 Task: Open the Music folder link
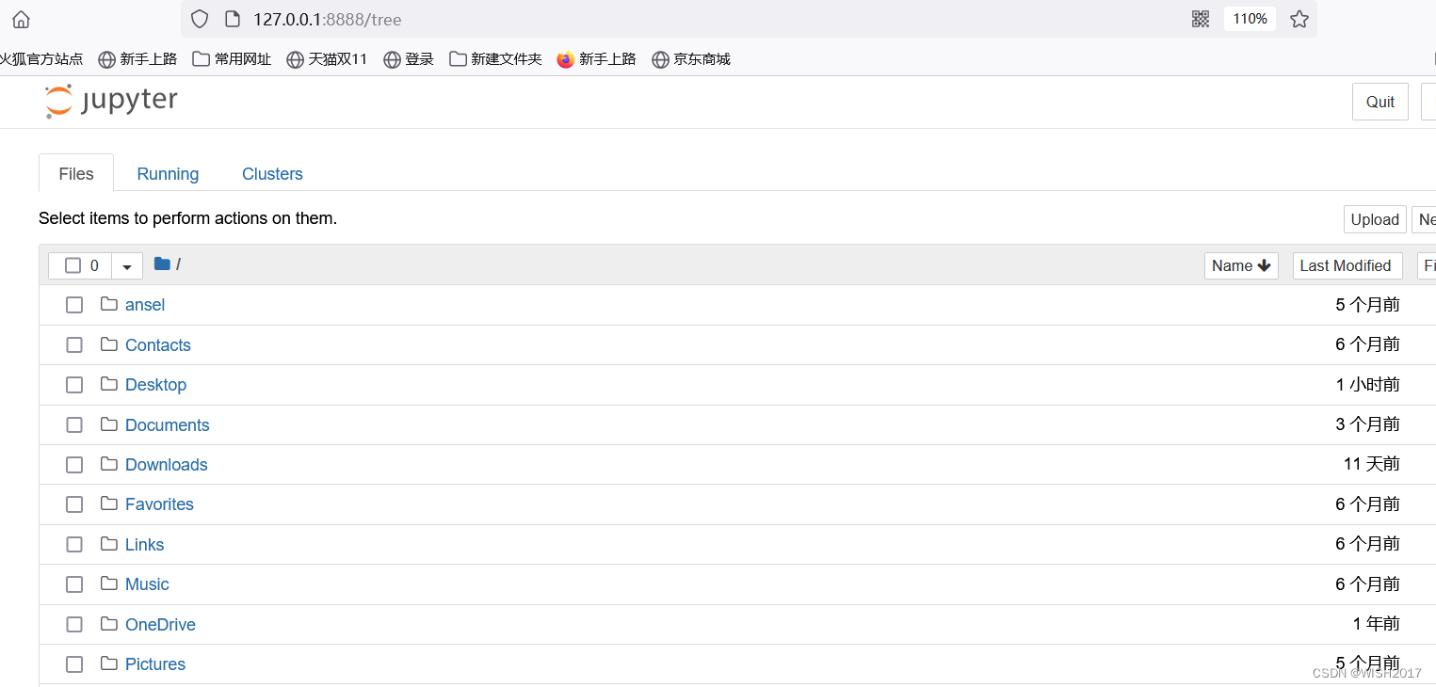tap(147, 584)
